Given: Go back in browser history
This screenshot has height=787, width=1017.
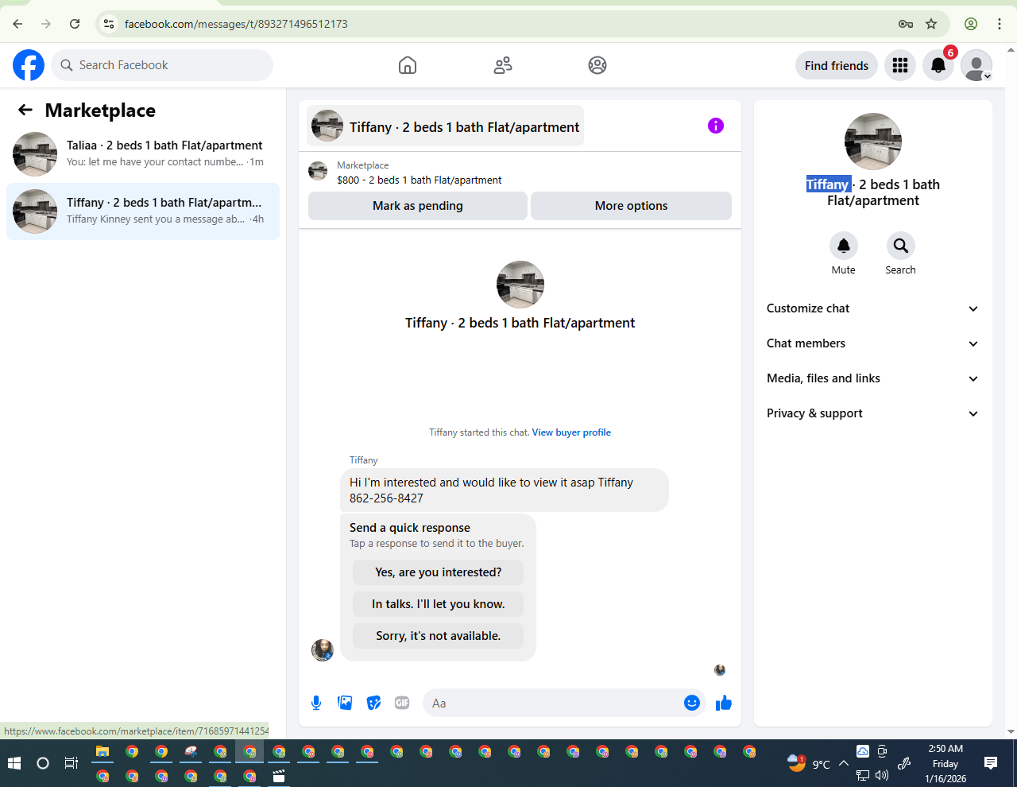Looking at the screenshot, I should (17, 24).
